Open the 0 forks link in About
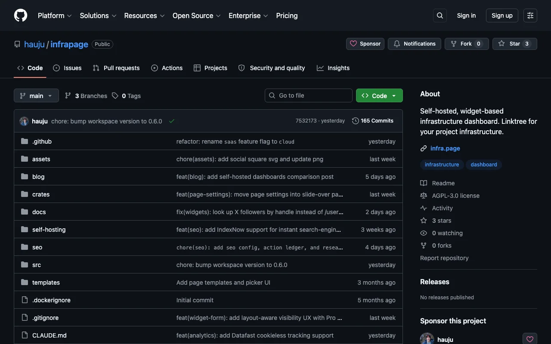 tap(436, 246)
